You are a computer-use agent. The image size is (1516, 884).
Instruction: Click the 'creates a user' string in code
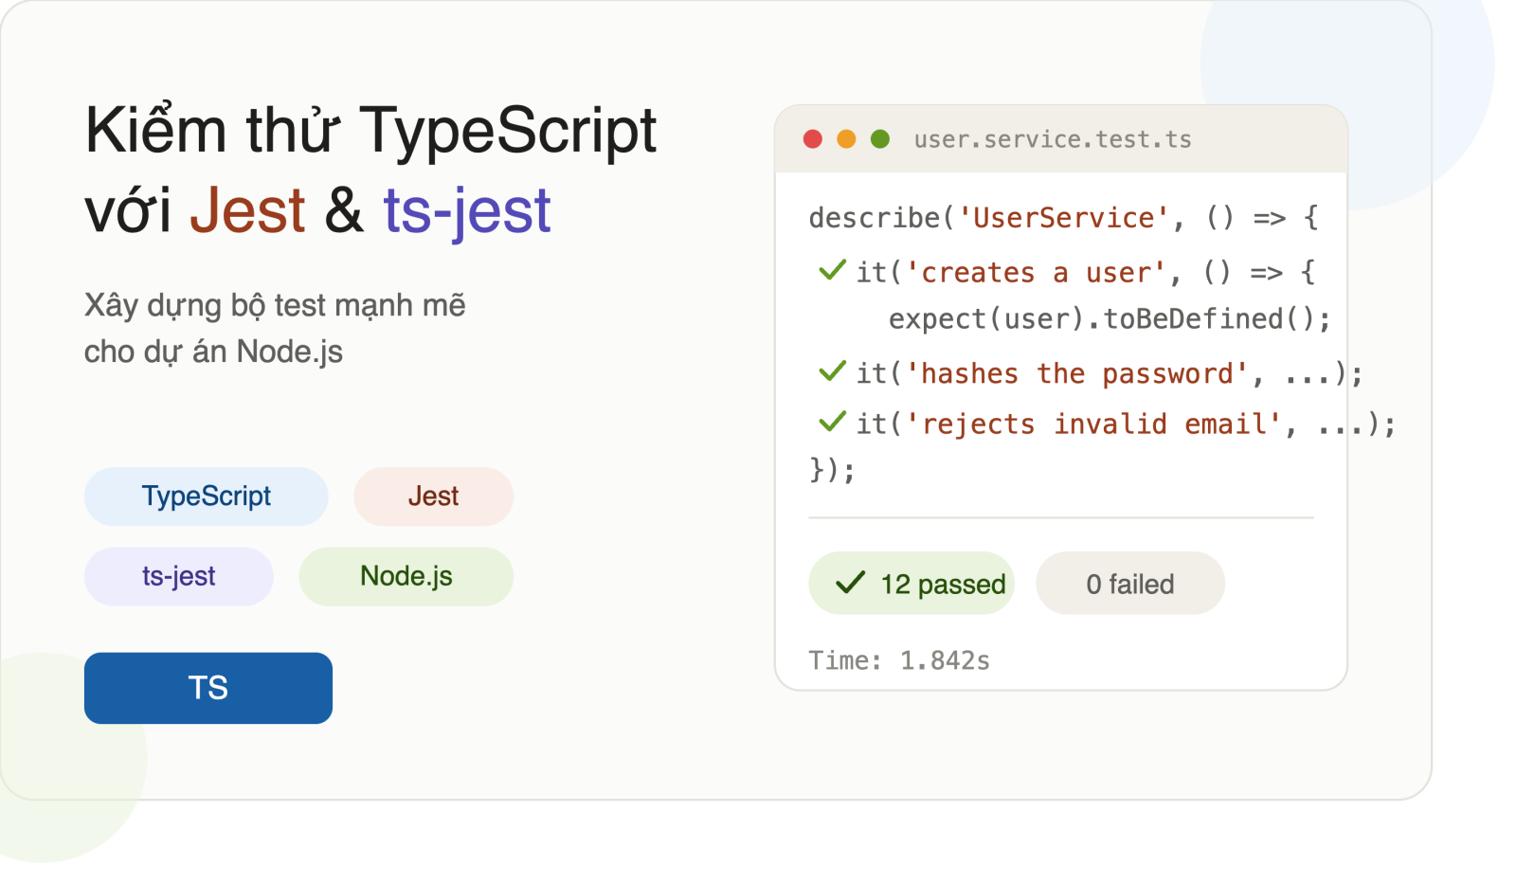[x=1037, y=273]
